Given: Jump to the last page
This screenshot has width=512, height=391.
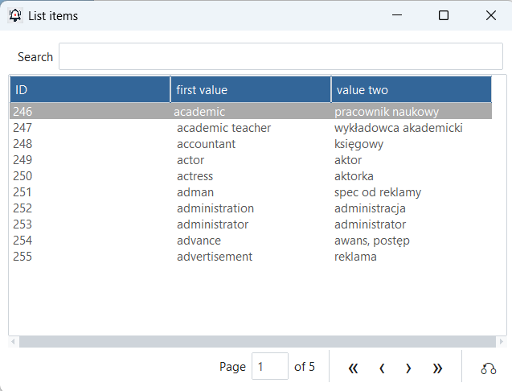Looking at the screenshot, I should [x=437, y=368].
